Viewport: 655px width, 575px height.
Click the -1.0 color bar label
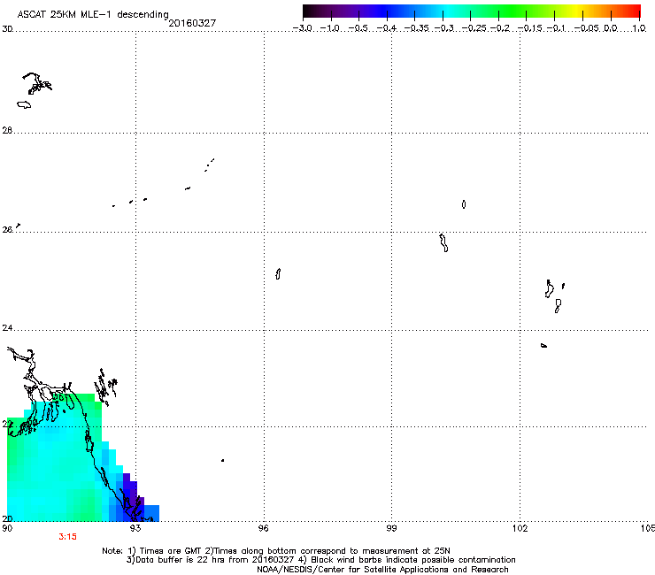click(x=330, y=28)
